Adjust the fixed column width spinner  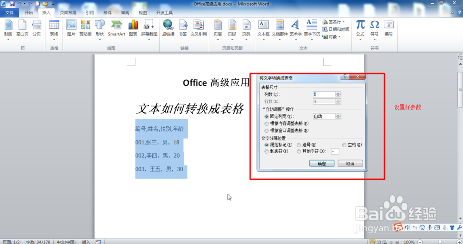(x=338, y=117)
